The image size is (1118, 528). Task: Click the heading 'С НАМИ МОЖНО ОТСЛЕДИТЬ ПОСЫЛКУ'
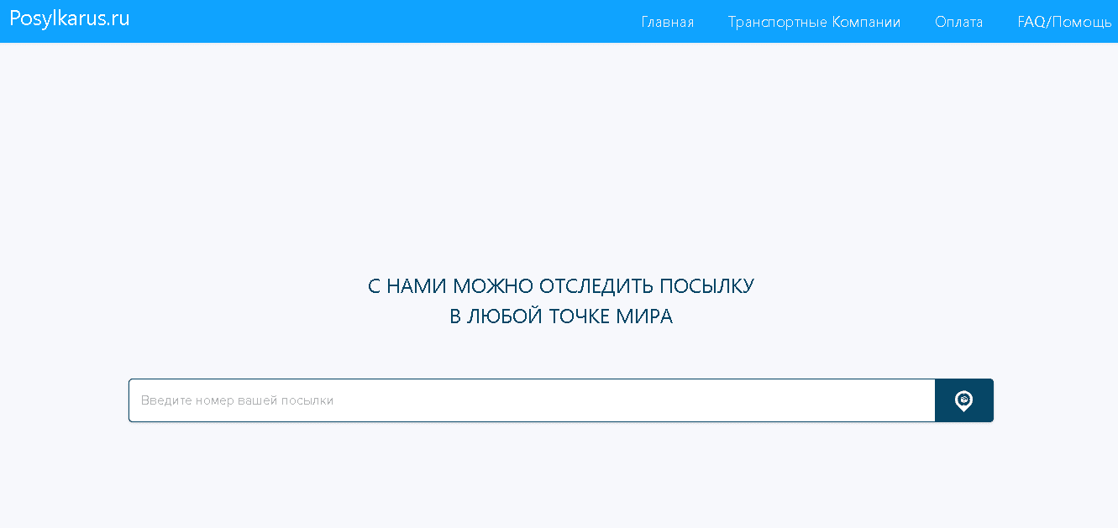(560, 286)
